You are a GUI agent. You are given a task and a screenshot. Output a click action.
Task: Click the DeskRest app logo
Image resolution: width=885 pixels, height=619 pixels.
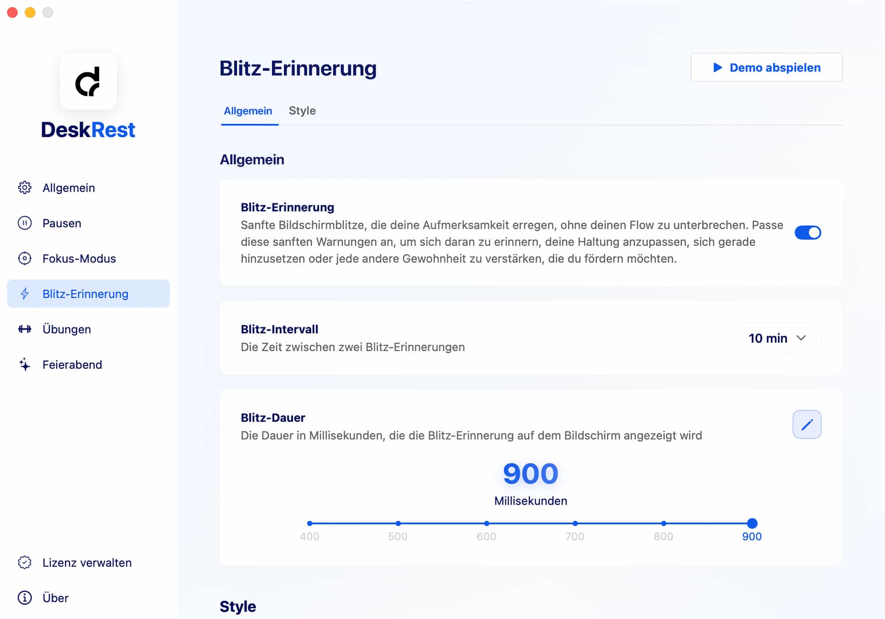[88, 81]
